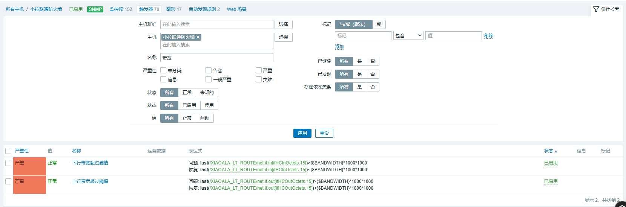The width and height of the screenshot is (626, 207).
Task: Tick the 未分类 severity checkbox
Action: pyautogui.click(x=163, y=70)
